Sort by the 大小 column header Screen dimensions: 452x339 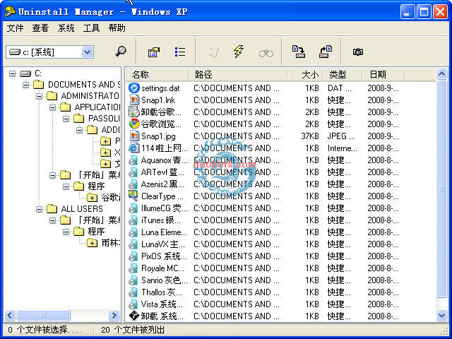[305, 75]
